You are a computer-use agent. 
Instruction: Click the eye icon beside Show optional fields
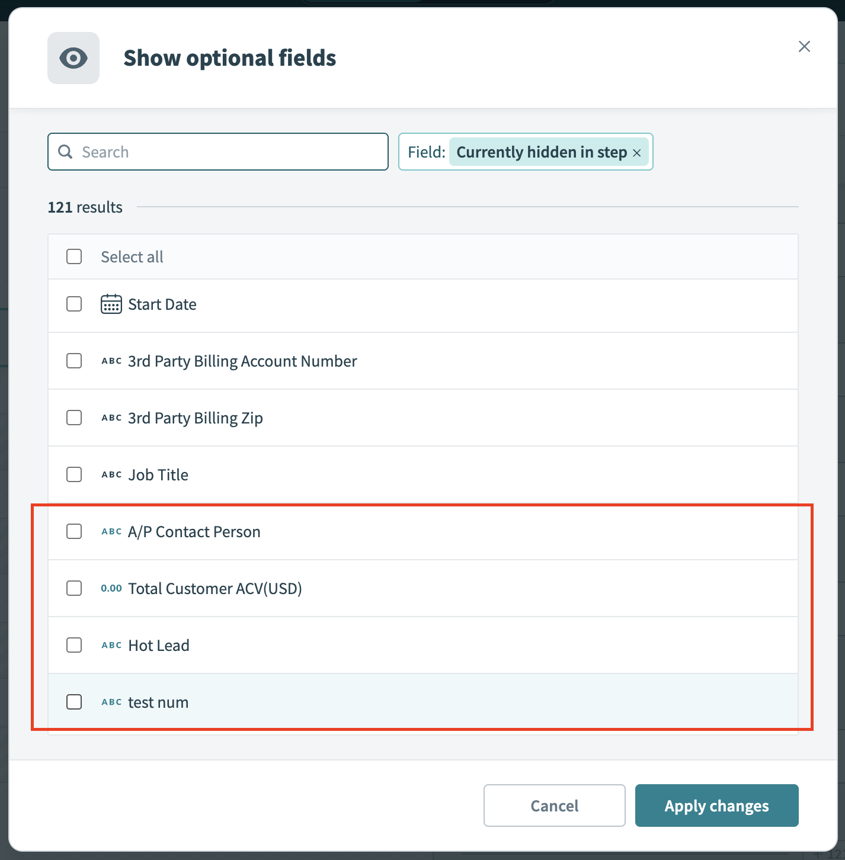[73, 57]
